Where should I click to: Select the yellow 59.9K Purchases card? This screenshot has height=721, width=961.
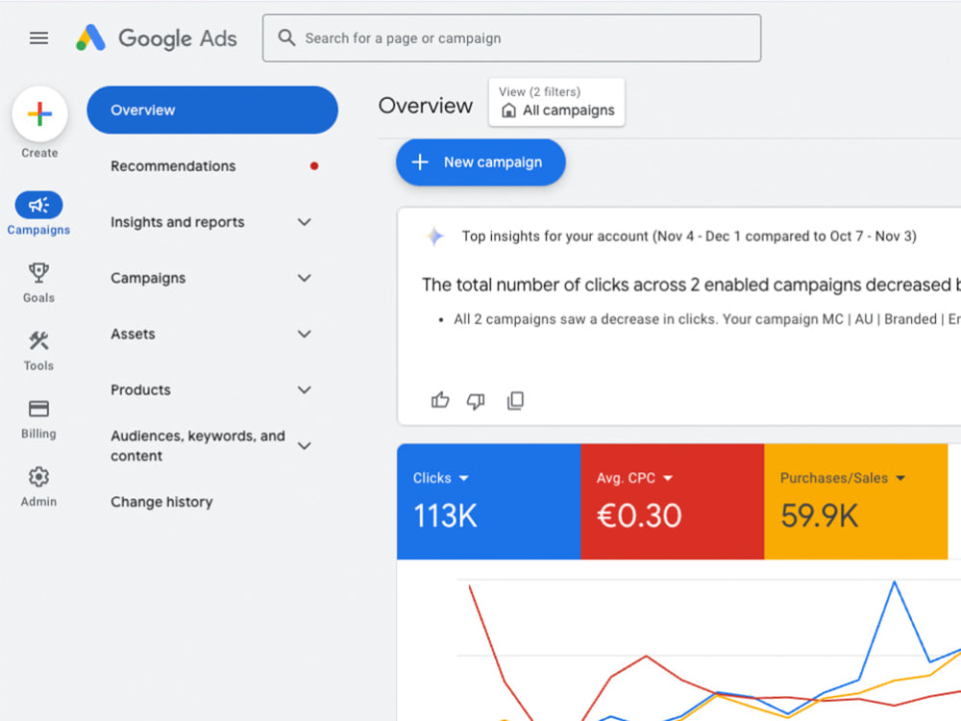click(x=855, y=502)
